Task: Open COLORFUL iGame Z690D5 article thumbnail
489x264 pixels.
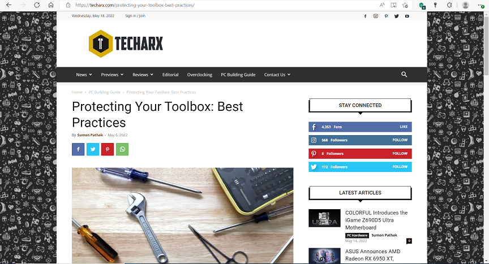Action: point(324,218)
